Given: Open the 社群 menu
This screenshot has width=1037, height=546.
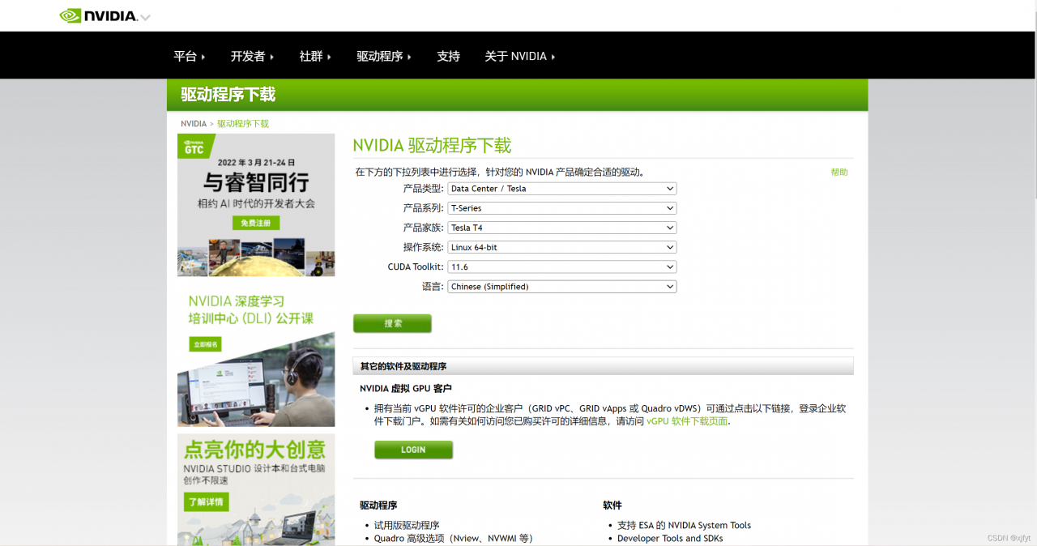Looking at the screenshot, I should point(315,56).
